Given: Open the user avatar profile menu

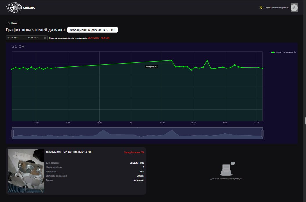Looking at the screenshot, I should coord(294,8).
